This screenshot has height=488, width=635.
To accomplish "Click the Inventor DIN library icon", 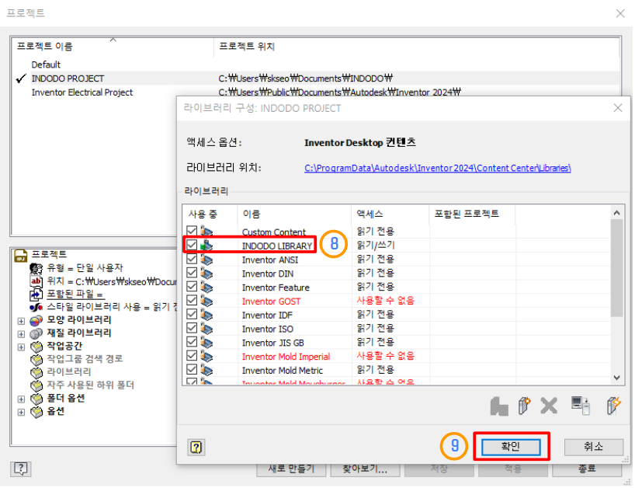I will coord(206,274).
